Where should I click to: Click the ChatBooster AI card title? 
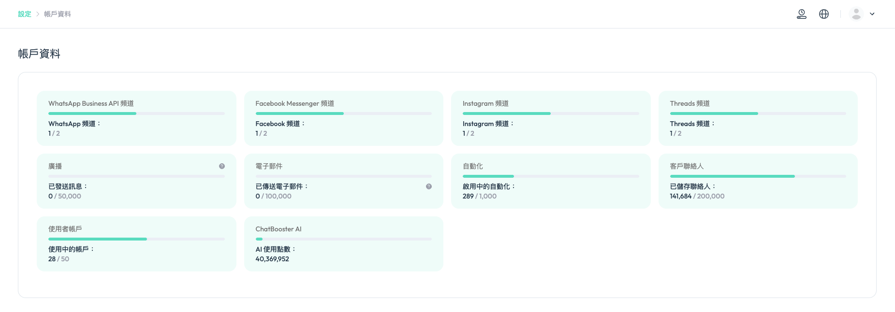(279, 229)
